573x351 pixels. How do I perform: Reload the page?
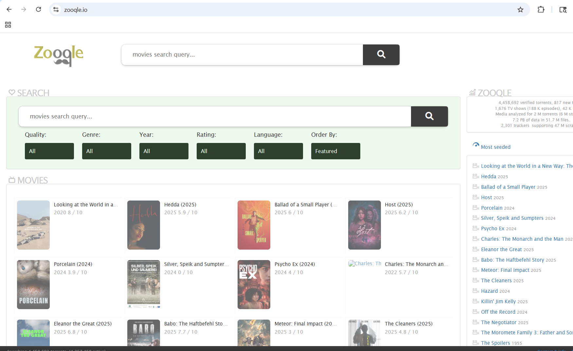(x=39, y=9)
